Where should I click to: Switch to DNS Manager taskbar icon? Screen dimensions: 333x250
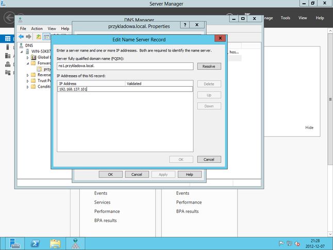tap(75, 243)
